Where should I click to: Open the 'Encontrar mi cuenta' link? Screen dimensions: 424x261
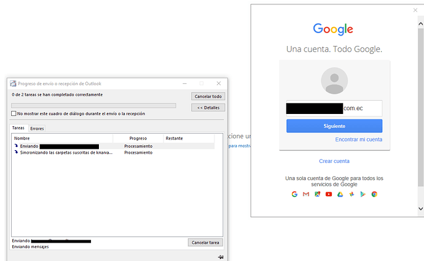(x=359, y=140)
